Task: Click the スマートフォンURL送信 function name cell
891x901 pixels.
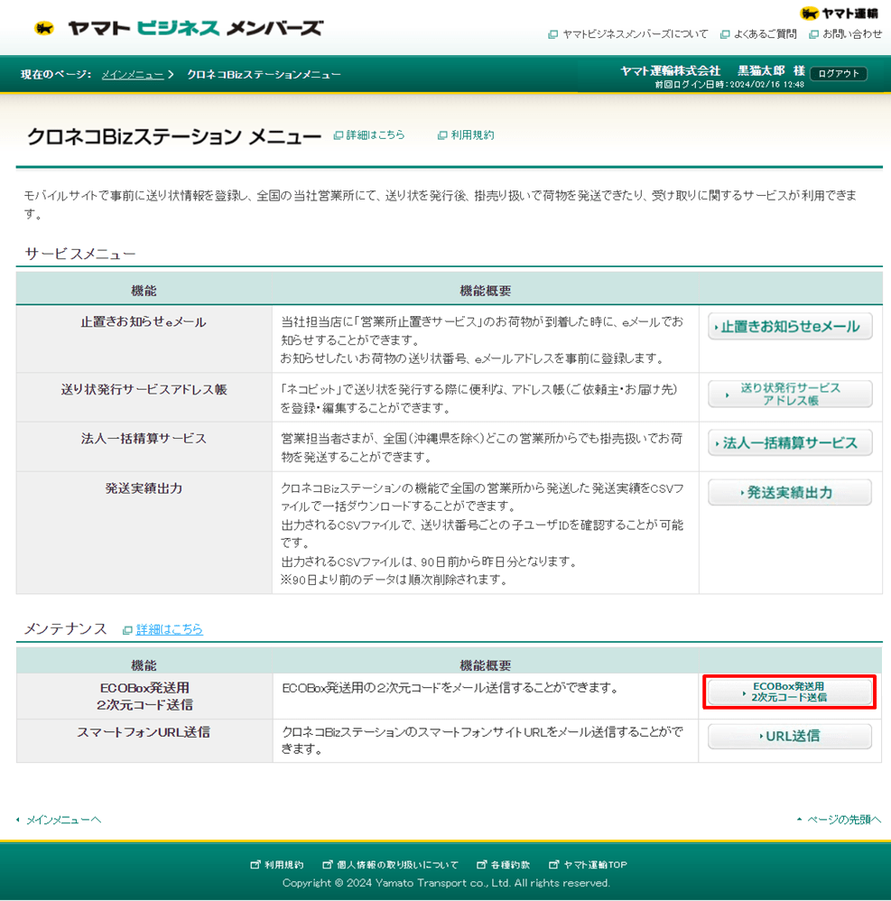Action: (x=144, y=741)
